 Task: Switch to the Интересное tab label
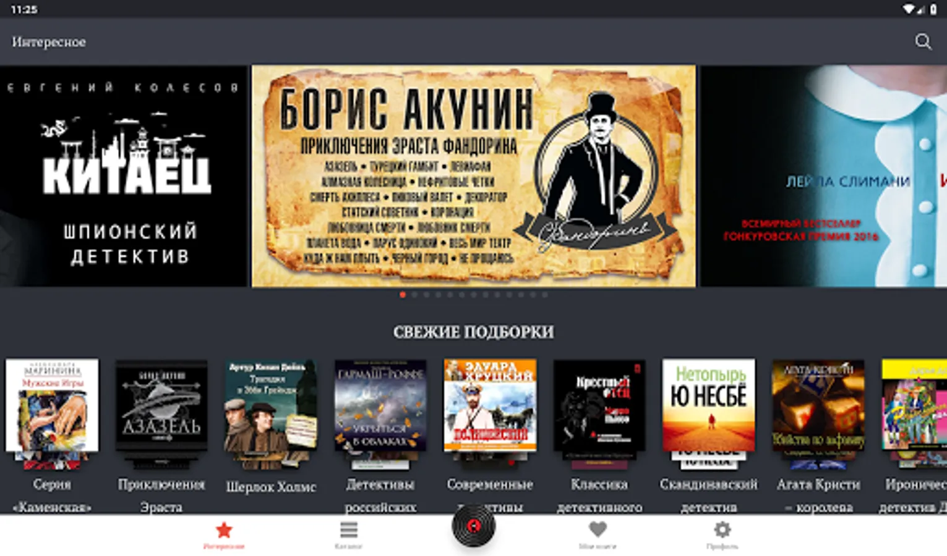coord(224,546)
